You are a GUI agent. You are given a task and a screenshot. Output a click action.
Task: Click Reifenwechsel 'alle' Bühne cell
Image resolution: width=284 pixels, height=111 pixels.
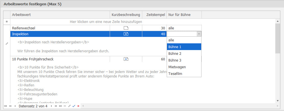(x=184, y=28)
